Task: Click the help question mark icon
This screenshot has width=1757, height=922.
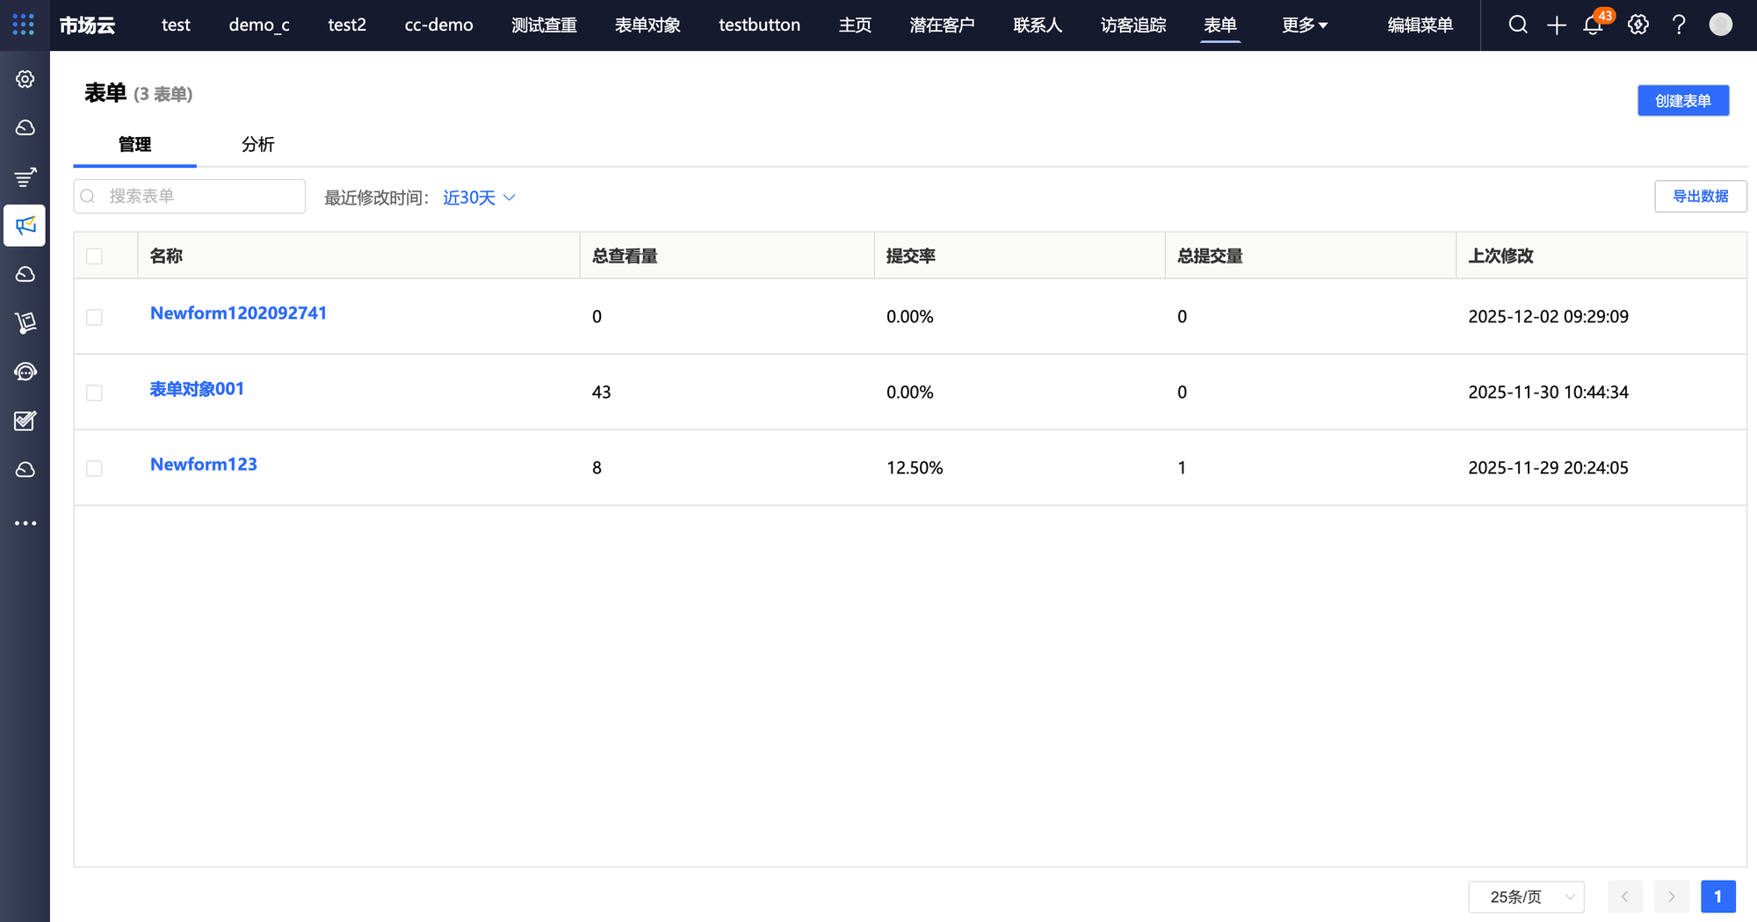Action: 1678,25
